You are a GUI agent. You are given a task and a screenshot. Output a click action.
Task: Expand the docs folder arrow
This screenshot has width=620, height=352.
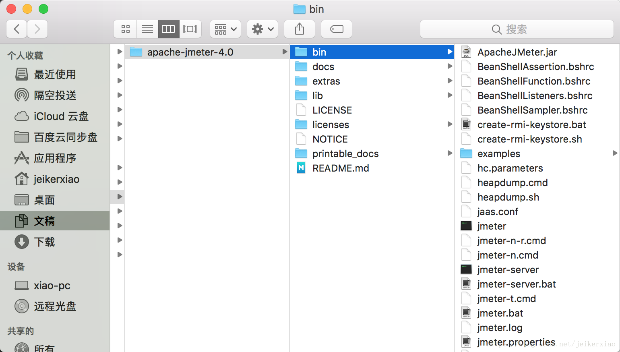[x=450, y=66]
